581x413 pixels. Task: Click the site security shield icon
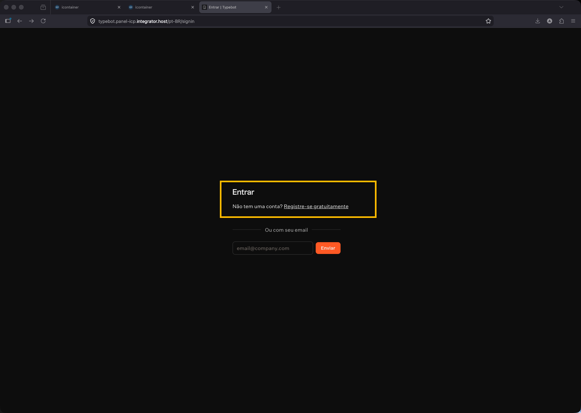(93, 21)
